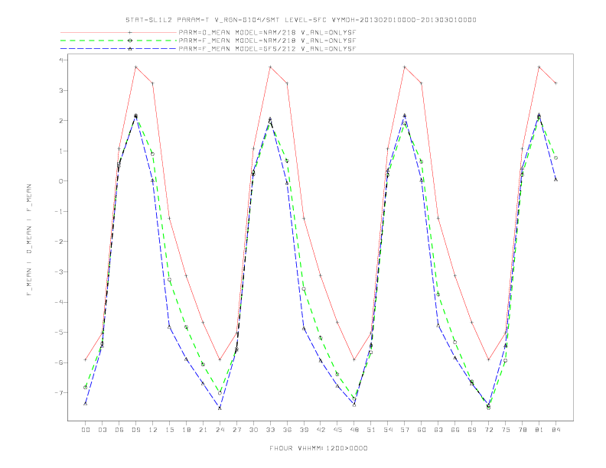Click x-axis hour label 63
The width and height of the screenshot is (606, 468).
(x=438, y=430)
